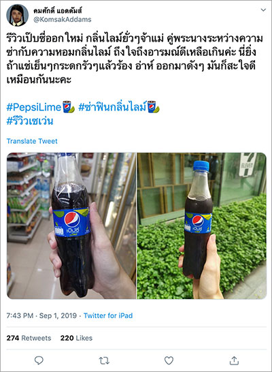Open the #รีวิวเซเว่น hashtag
The image size is (272, 372).
30,121
